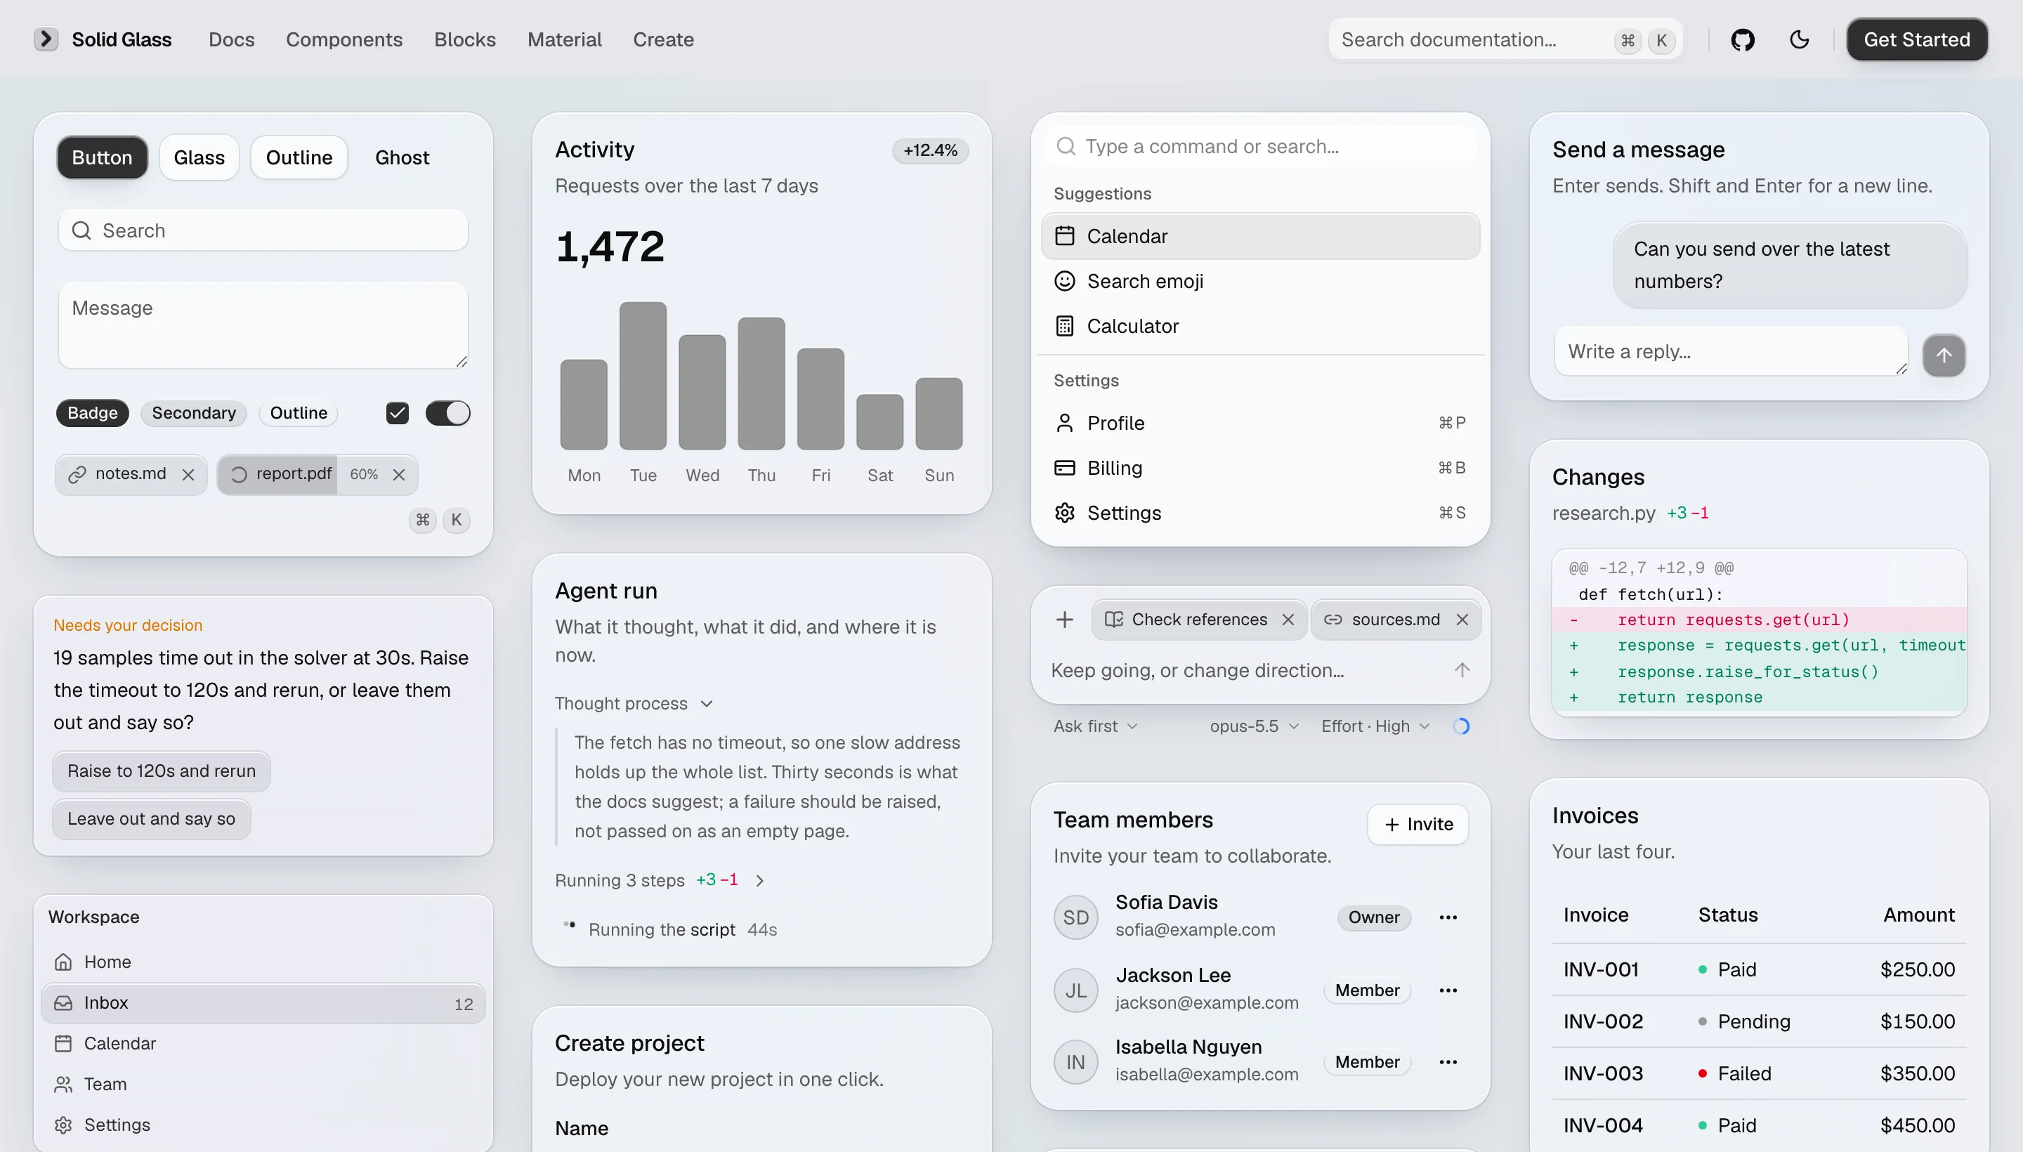Remove the Check references chip
Screen dimensions: 2023x1152
coord(1288,620)
